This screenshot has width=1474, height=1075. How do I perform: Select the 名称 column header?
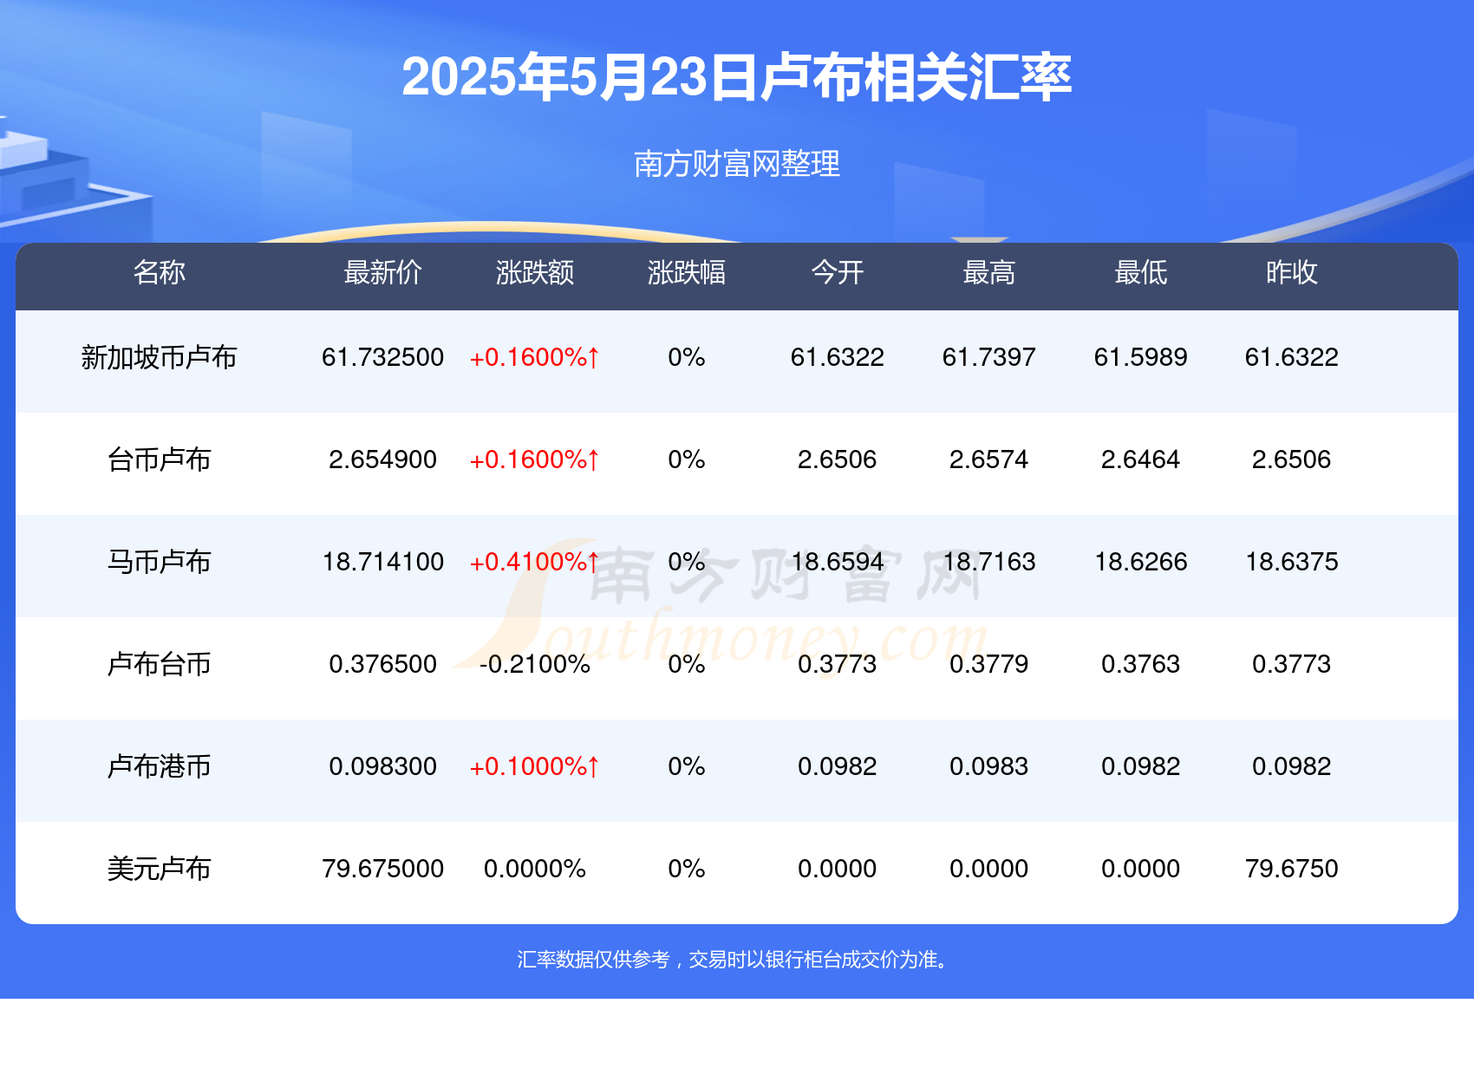[160, 272]
